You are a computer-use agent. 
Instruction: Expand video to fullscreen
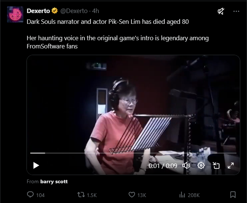(231, 166)
